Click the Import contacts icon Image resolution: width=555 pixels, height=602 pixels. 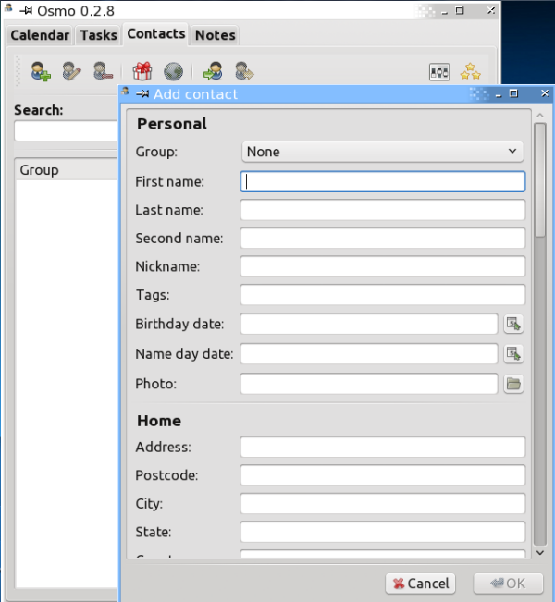point(213,71)
